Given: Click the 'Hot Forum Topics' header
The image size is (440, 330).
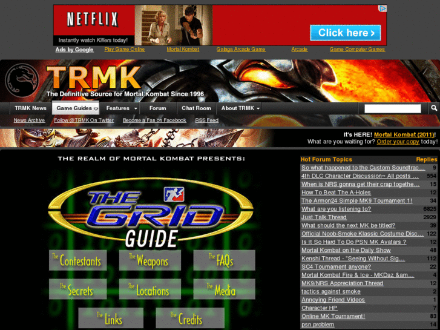Looking at the screenshot, I should (x=326, y=159).
